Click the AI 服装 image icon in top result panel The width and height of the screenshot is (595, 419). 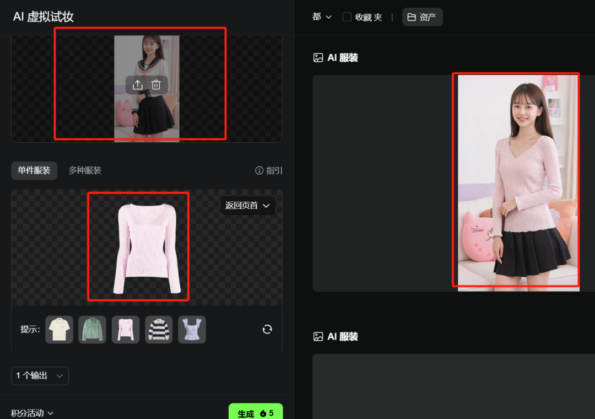point(318,57)
